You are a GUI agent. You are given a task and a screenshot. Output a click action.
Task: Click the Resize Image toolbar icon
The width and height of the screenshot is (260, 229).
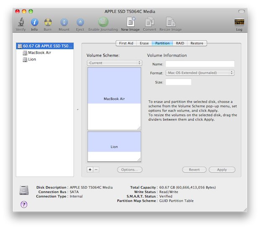[171, 22]
